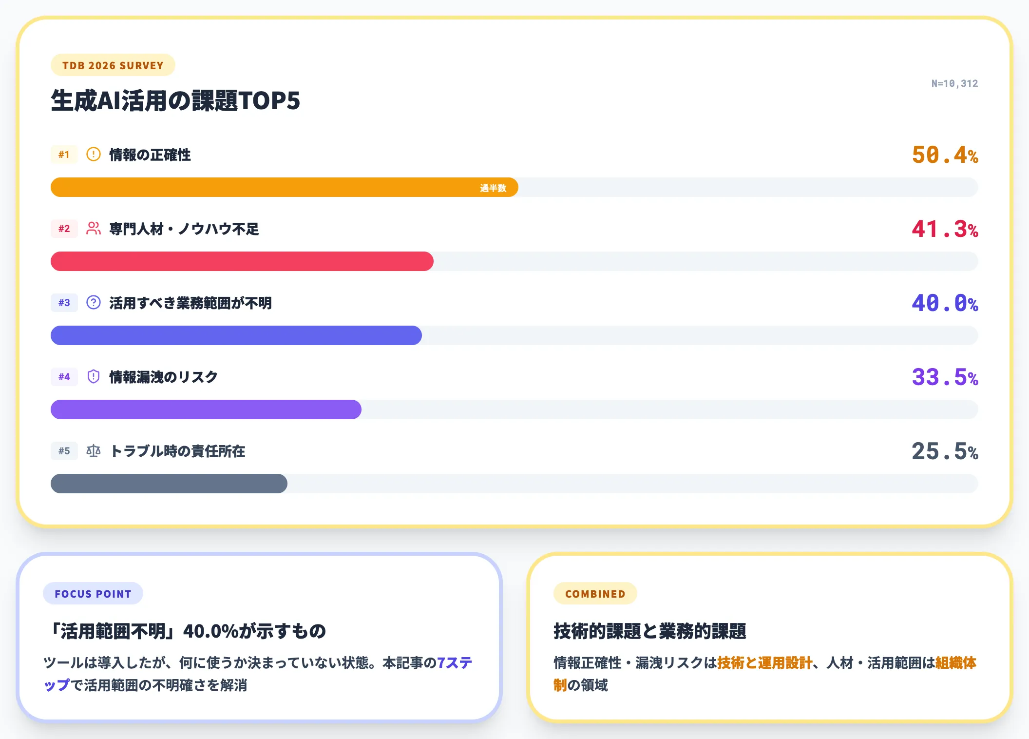Image resolution: width=1029 pixels, height=739 pixels.
Task: Click the #3 rank badge
Action: [64, 303]
